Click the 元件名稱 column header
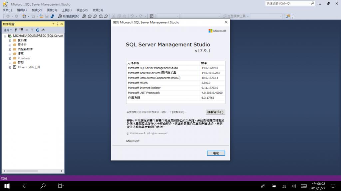 163,63
